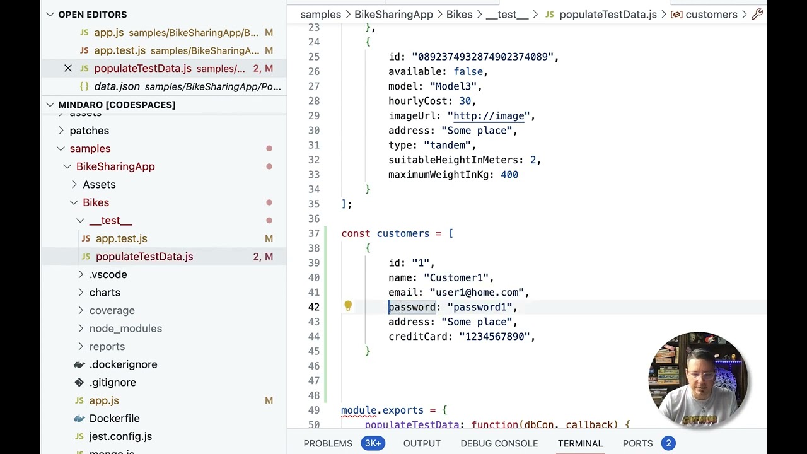807x454 pixels.
Task: Open the DEBUG CONSOLE tab
Action: click(x=499, y=443)
